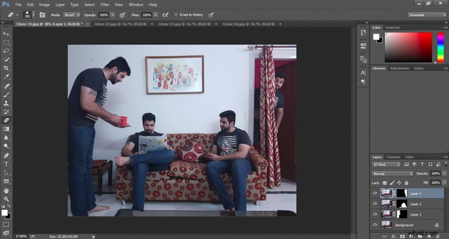Select the Spot Healing Brush tool
The image size is (449, 239).
(6, 86)
